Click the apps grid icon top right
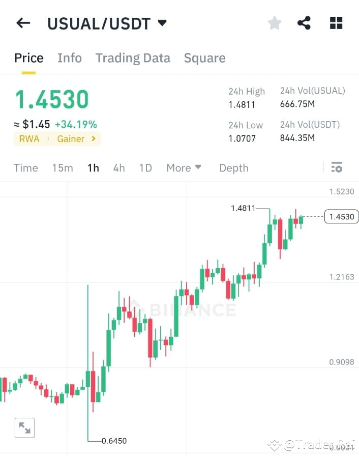The width and height of the screenshot is (359, 456). pyautogui.click(x=336, y=22)
